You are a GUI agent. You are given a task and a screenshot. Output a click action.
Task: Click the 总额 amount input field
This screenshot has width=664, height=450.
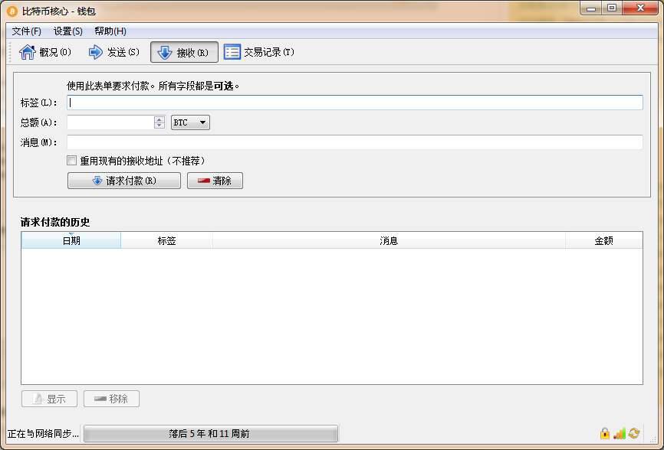click(110, 122)
